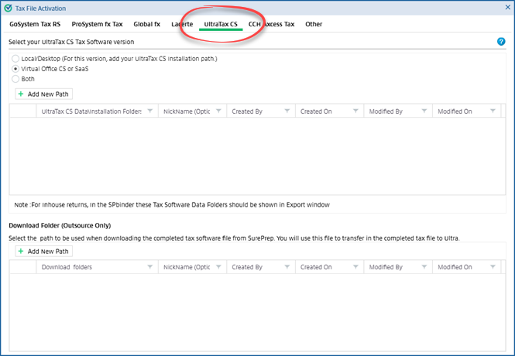The width and height of the screenshot is (515, 356).
Task: Select Virtual Office CS or SaaS option
Action: 15,69
